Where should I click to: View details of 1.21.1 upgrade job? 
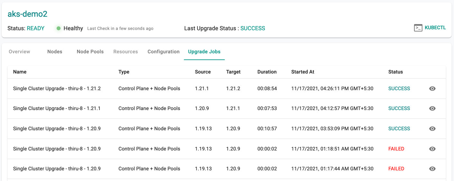pyautogui.click(x=432, y=108)
